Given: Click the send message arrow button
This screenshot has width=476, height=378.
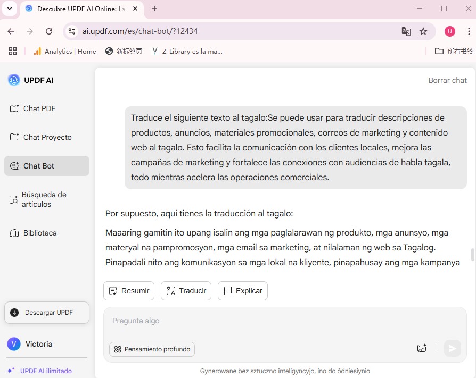Looking at the screenshot, I should tap(453, 349).
